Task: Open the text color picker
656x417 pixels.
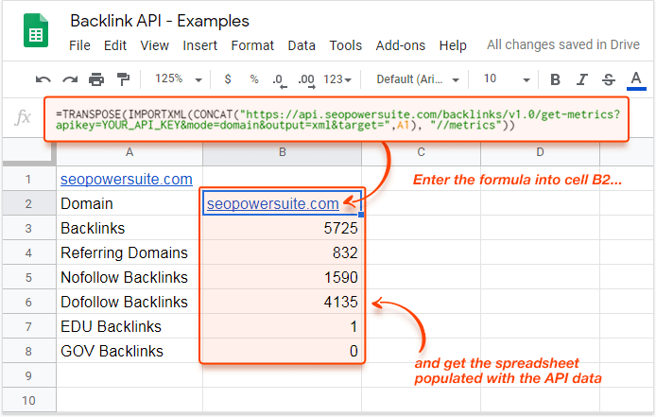Action: click(636, 79)
